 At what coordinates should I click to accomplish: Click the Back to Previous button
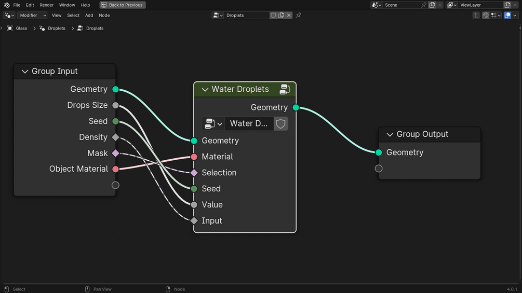pos(123,5)
